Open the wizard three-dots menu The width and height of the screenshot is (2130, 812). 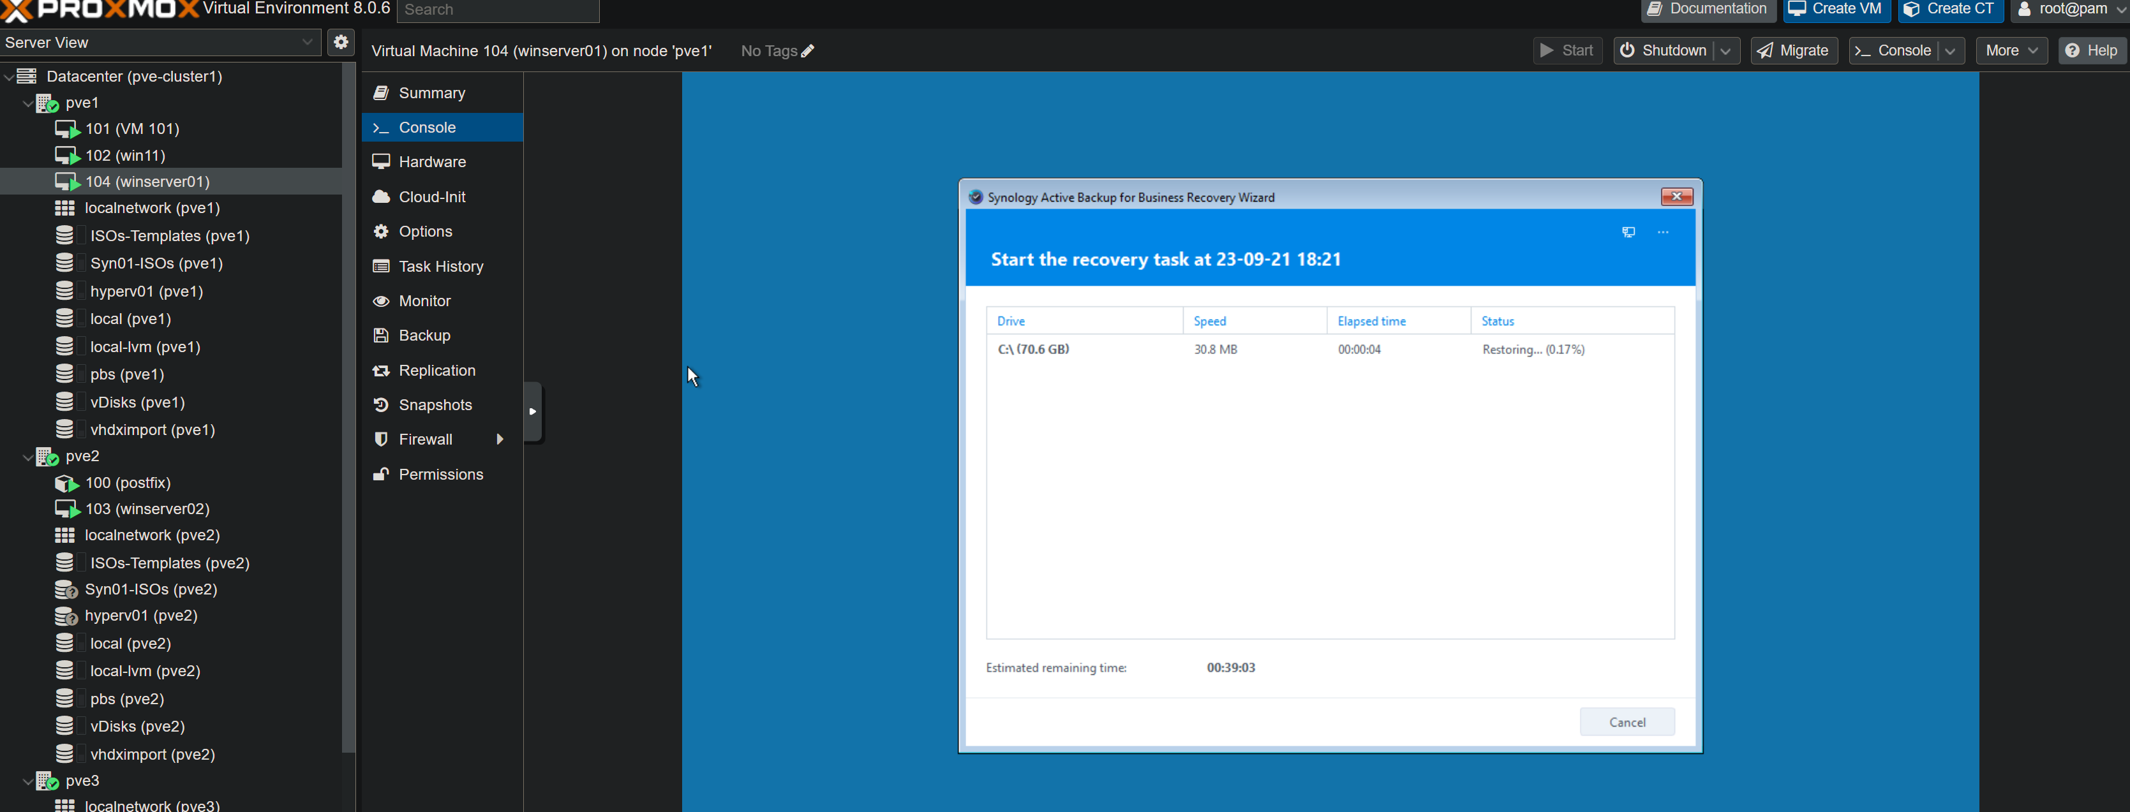(1663, 232)
